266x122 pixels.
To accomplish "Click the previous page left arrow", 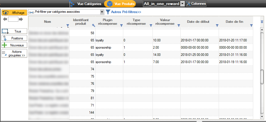I will (x=5, y=19).
